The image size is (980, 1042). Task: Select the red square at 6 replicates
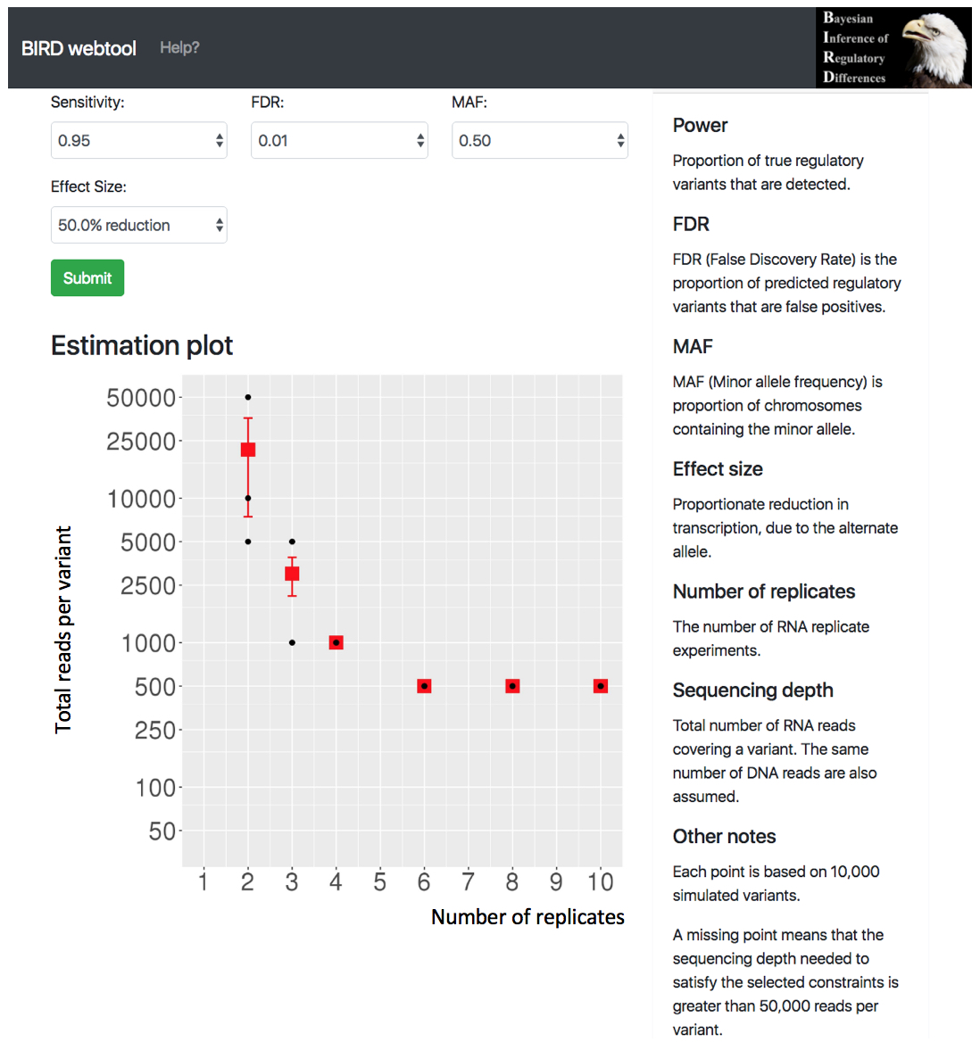coord(424,686)
